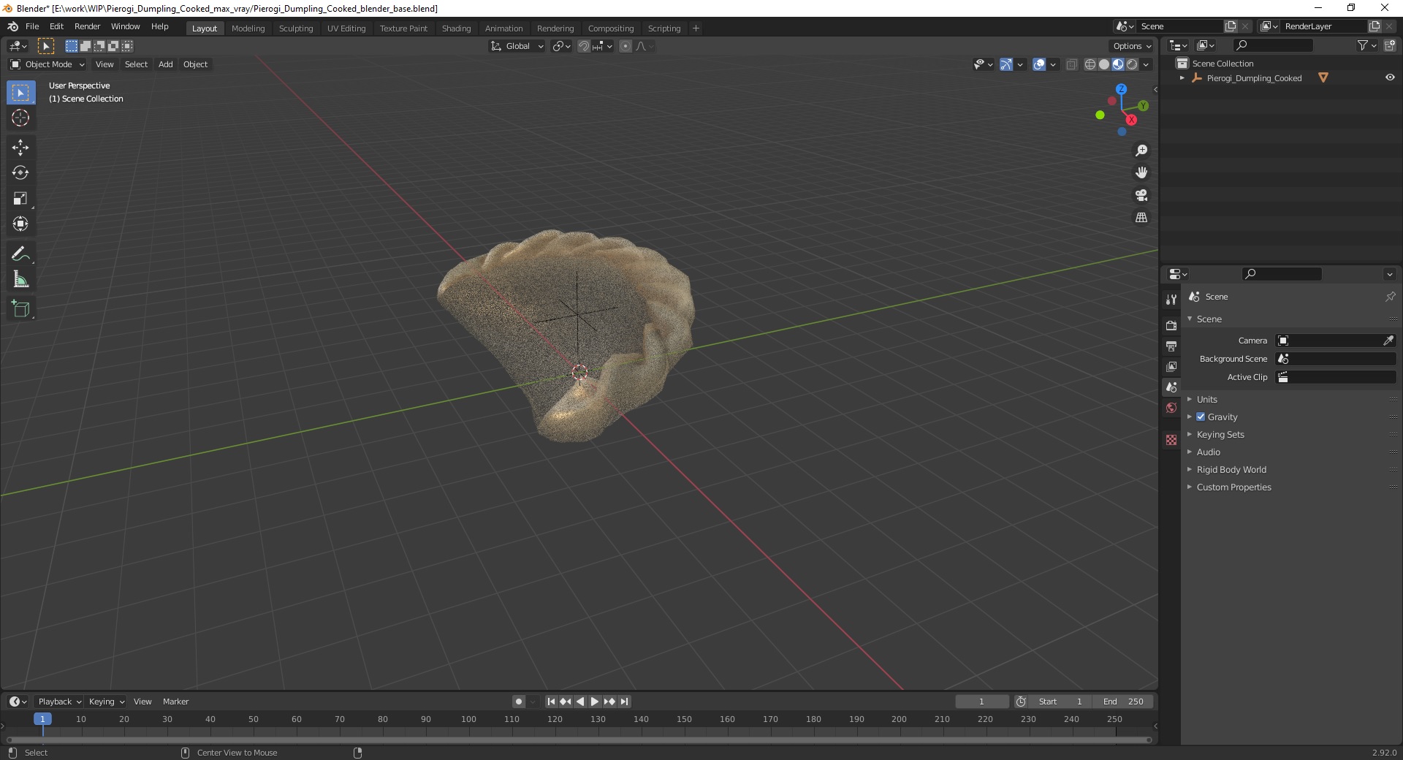Open the Options dropdown
The width and height of the screenshot is (1403, 760).
(1132, 46)
